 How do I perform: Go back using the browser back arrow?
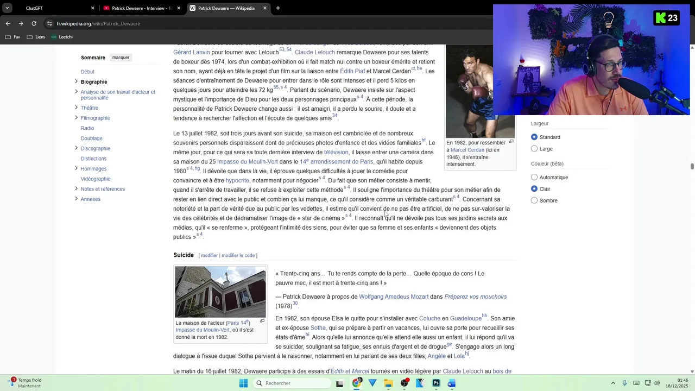click(8, 23)
